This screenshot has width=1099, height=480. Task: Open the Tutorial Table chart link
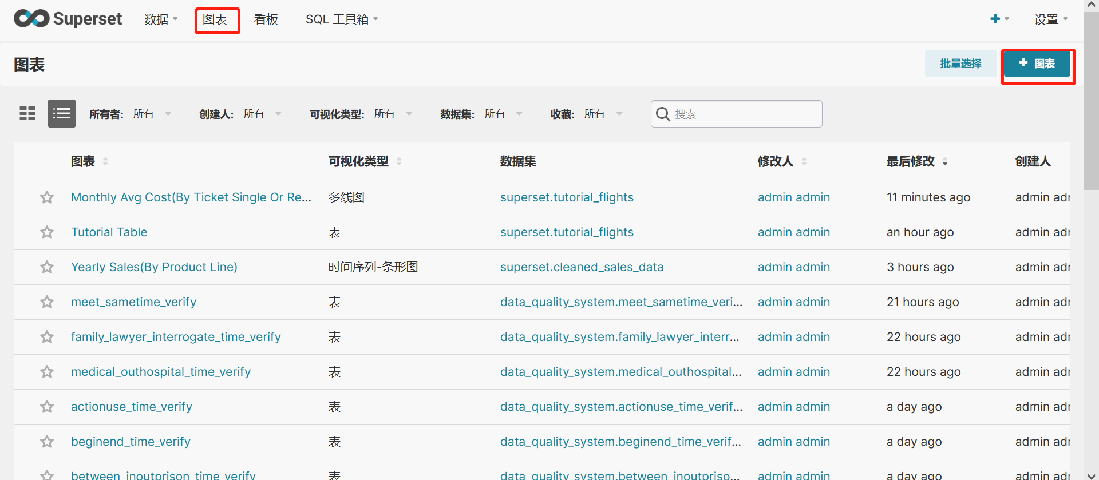109,232
